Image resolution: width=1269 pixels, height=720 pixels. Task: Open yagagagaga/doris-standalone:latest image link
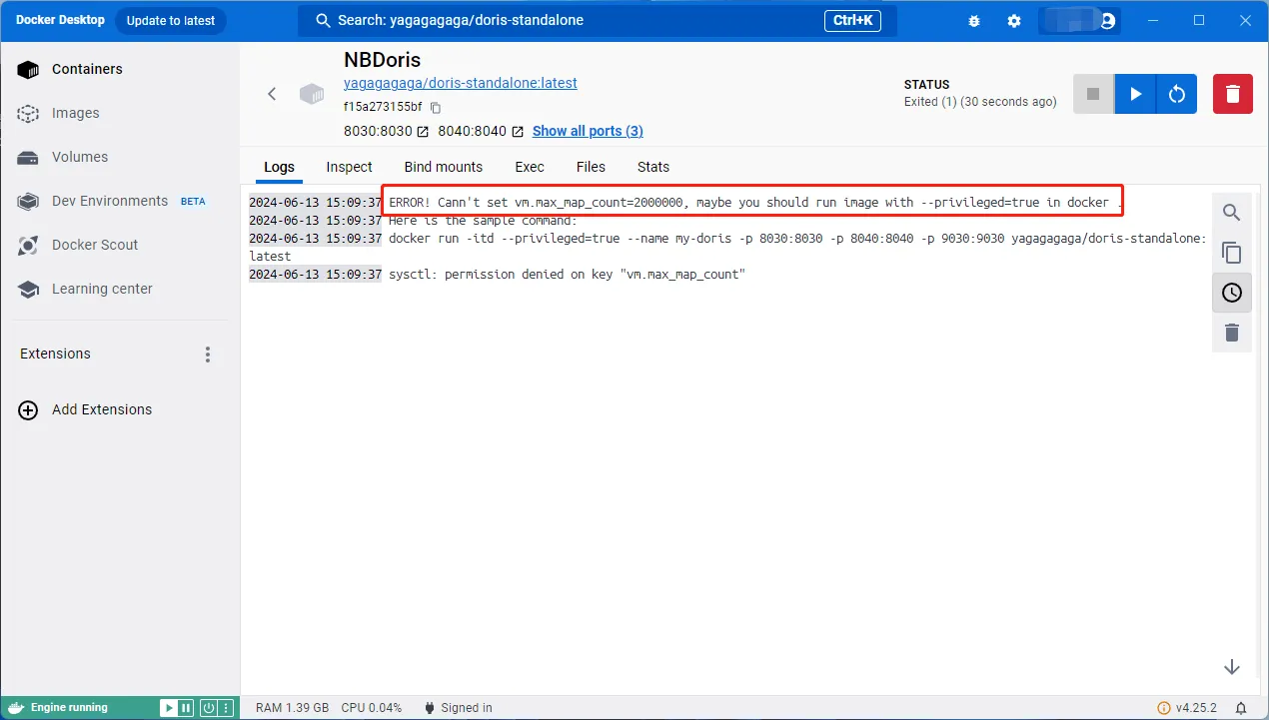pos(461,83)
